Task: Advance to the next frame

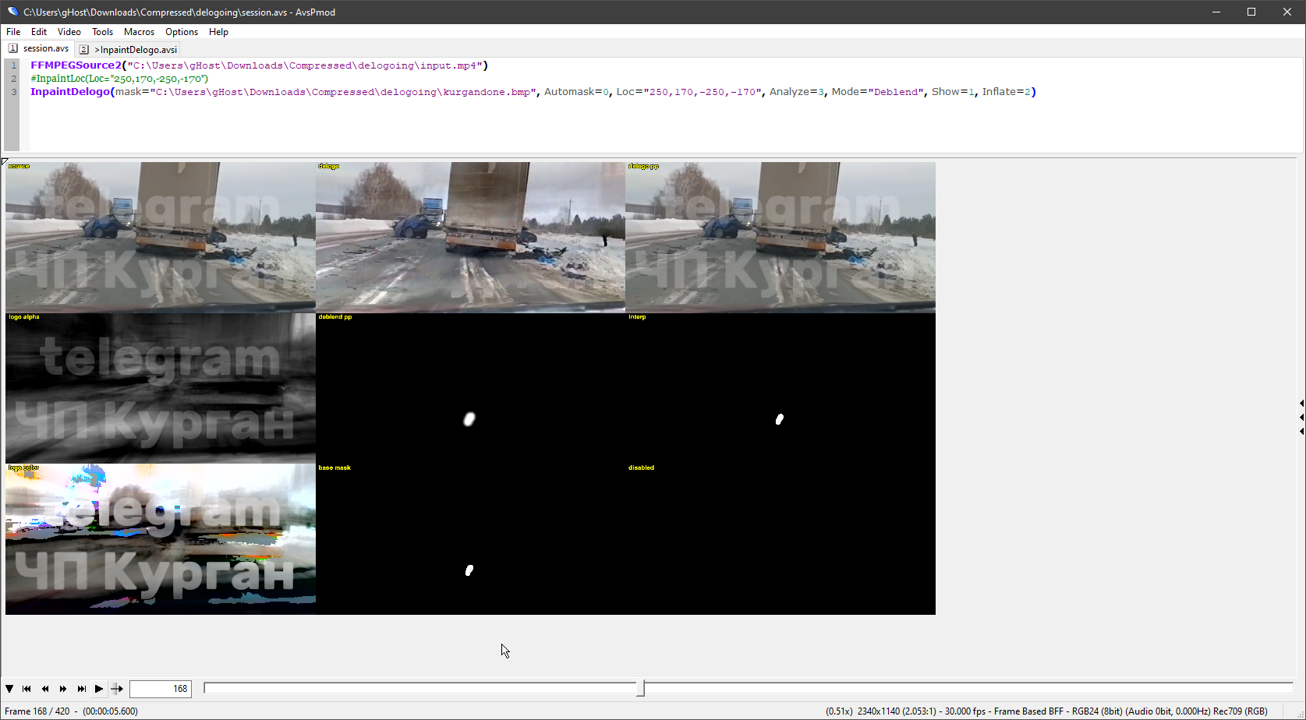Action: [x=63, y=689]
